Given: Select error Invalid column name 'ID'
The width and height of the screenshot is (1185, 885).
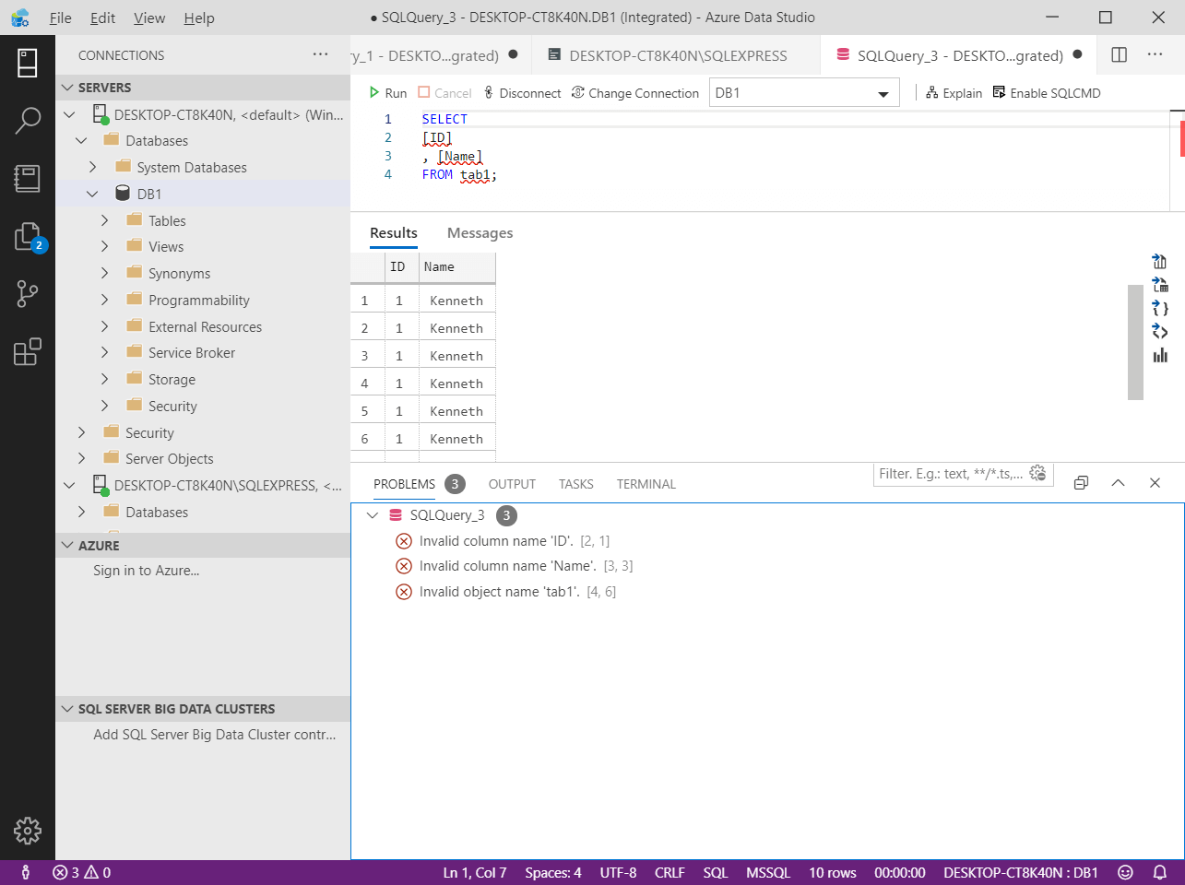Looking at the screenshot, I should click(x=766, y=541).
